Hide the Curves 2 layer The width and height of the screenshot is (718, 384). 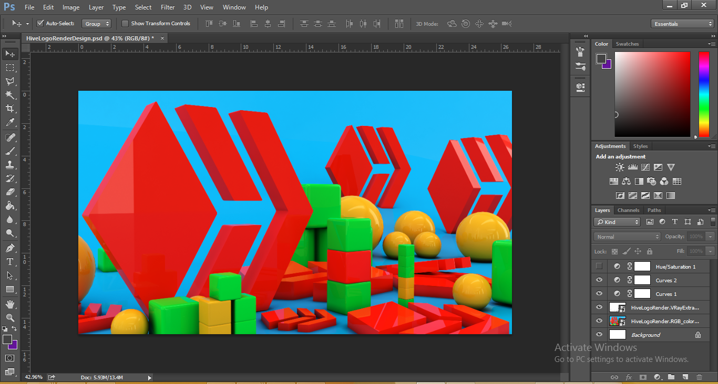[x=599, y=280]
